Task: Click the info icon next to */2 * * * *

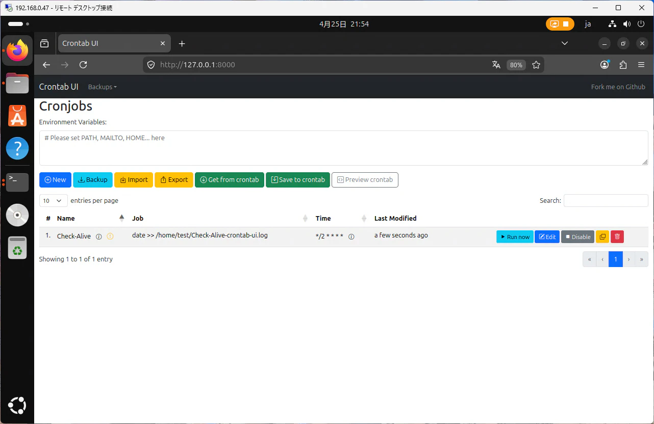Action: pos(351,236)
